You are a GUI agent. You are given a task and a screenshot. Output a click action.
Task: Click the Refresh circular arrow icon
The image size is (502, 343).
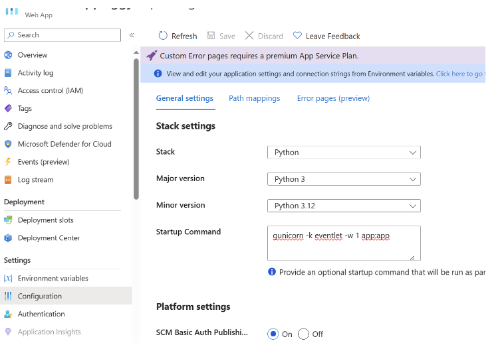coord(163,36)
